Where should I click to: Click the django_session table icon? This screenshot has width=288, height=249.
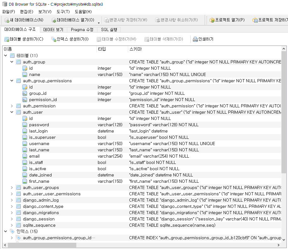(x=19, y=219)
